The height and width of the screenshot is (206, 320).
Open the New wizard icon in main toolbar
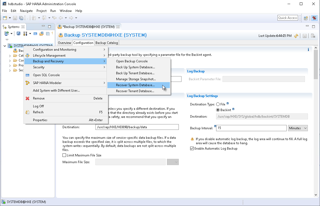pos(4,18)
